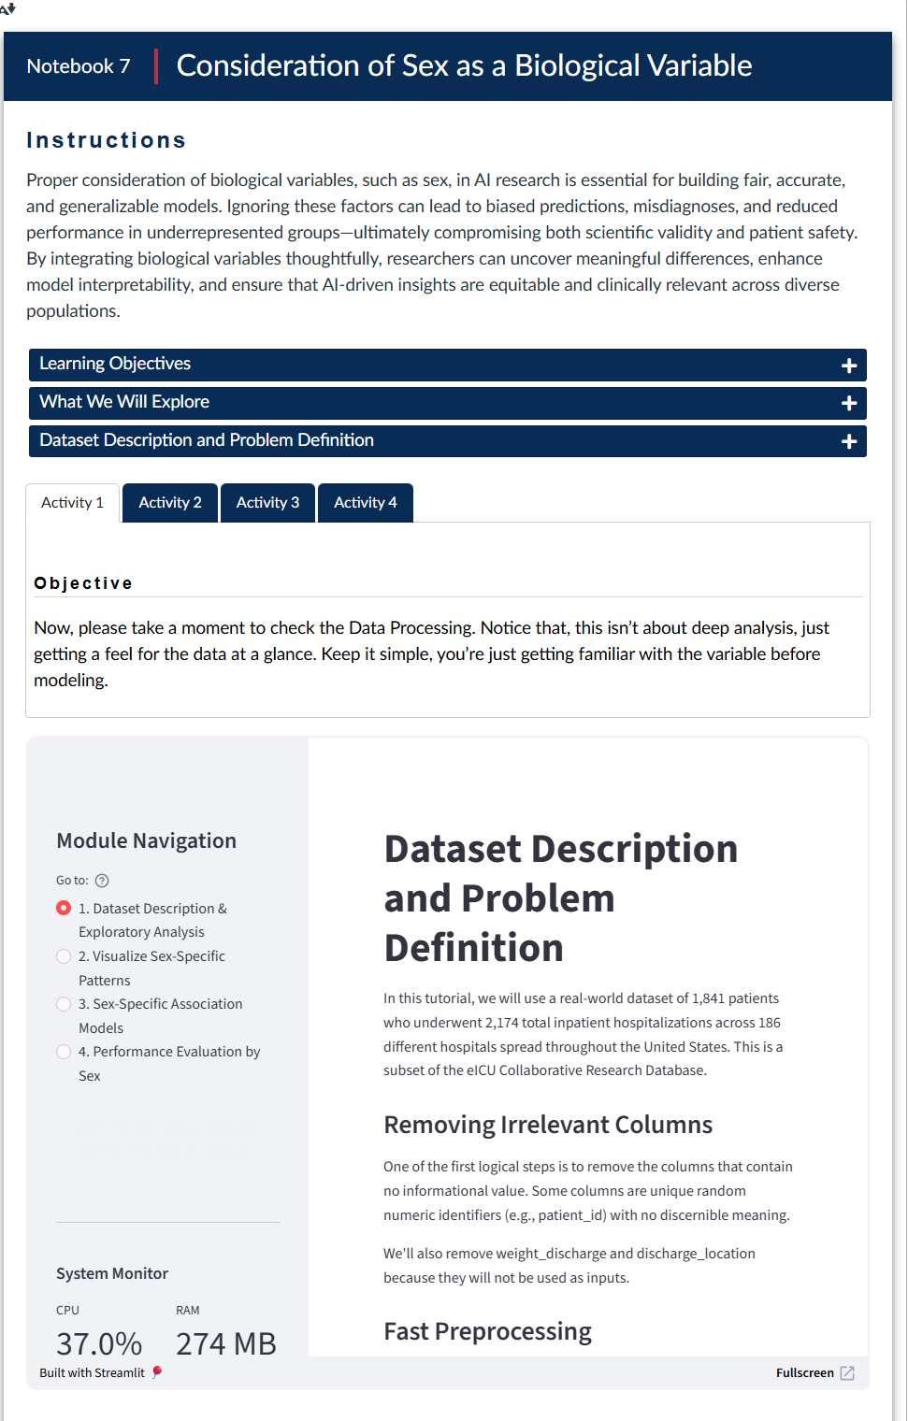Screen dimensions: 908x1421
Task: Click the Module Navigation heading
Action: click(x=147, y=840)
